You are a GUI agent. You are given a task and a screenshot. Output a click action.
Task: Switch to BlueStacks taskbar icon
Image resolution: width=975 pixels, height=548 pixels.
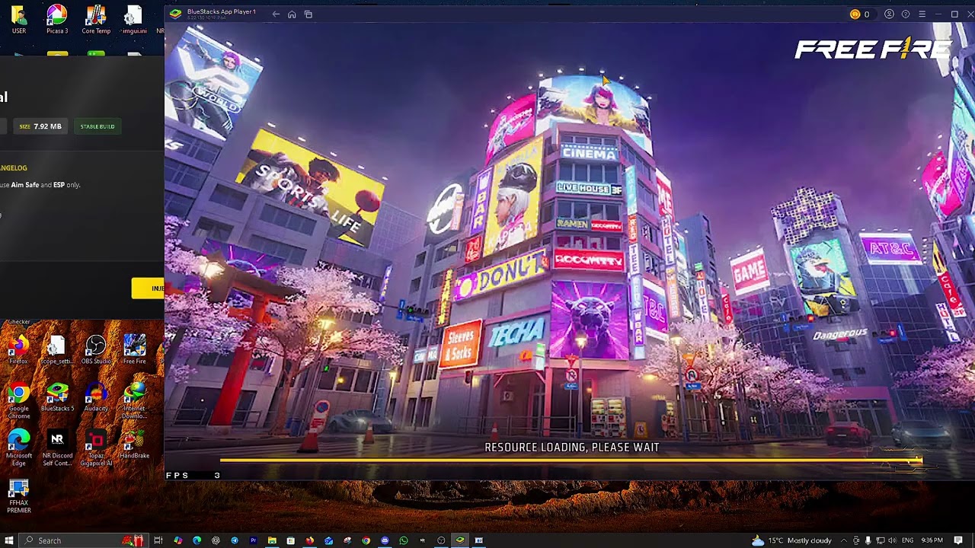(x=460, y=540)
